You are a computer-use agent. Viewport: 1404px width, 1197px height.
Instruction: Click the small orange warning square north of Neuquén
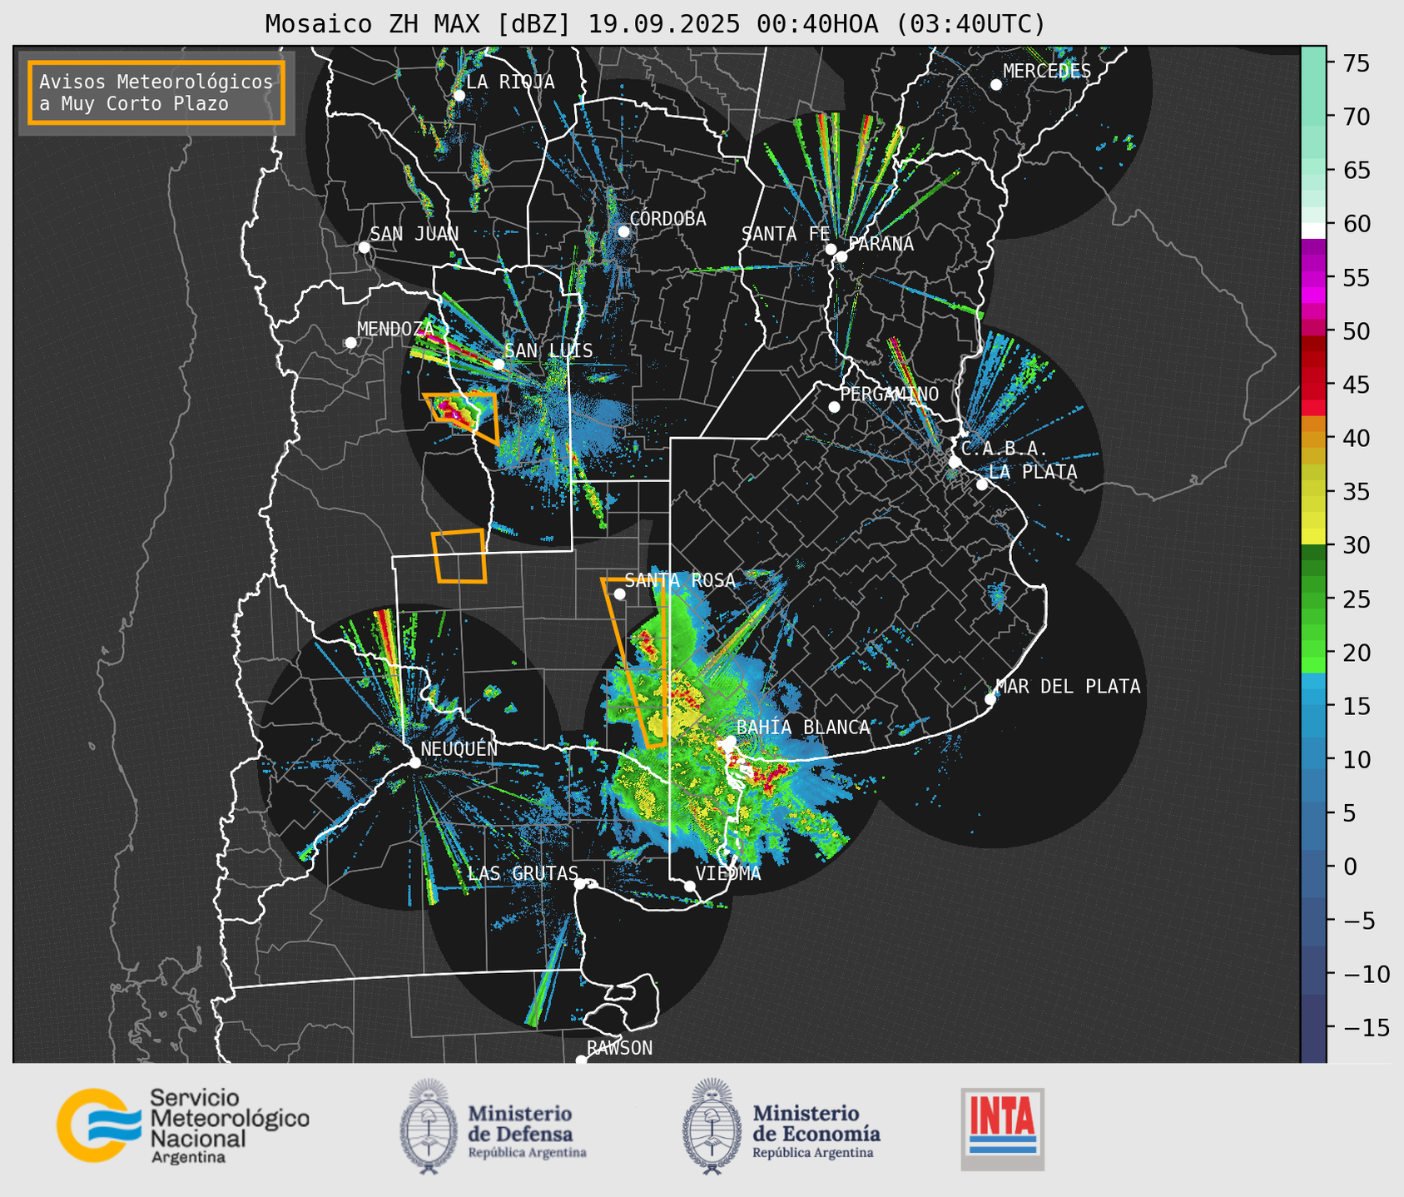pyautogui.click(x=459, y=556)
